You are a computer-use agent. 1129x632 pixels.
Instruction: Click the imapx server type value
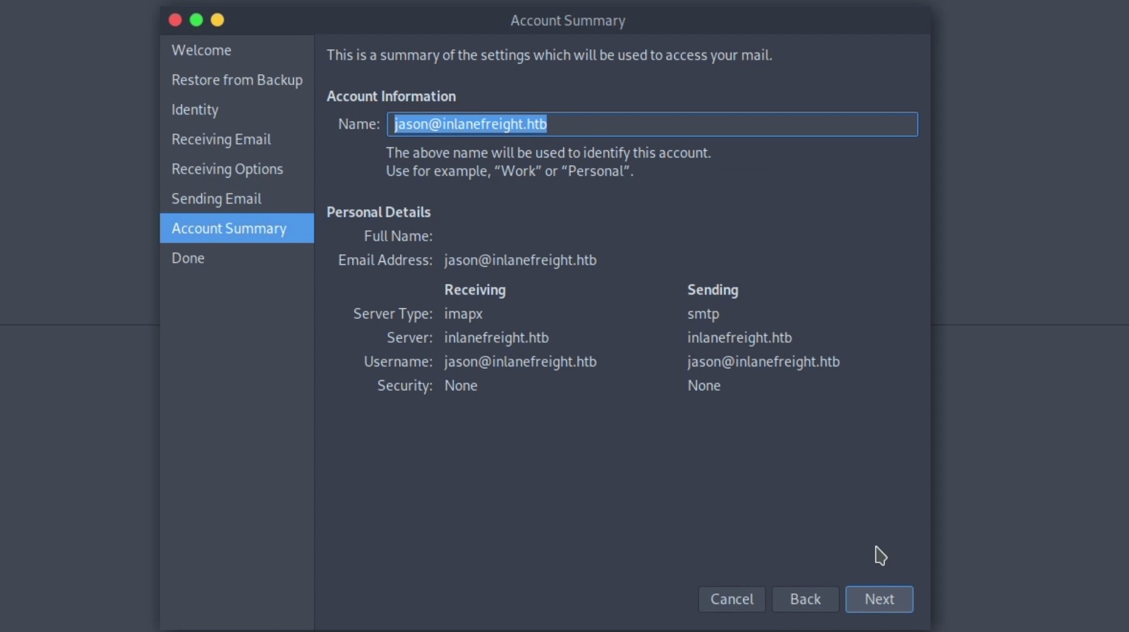(463, 314)
